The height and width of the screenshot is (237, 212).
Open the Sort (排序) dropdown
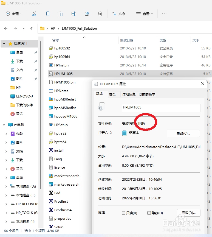tap(120, 14)
